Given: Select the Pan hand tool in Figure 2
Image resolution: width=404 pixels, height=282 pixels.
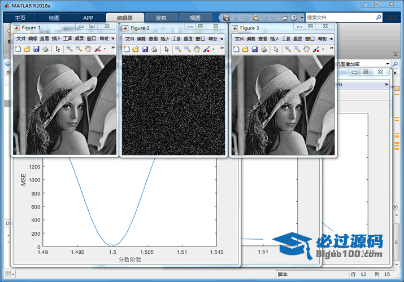Looking at the screenshot, I should click(x=197, y=49).
